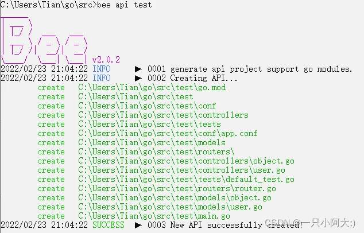Image resolution: width=364 pixels, height=233 pixels.
Task: Click the typed command 'bee api test'
Action: tap(124, 5)
